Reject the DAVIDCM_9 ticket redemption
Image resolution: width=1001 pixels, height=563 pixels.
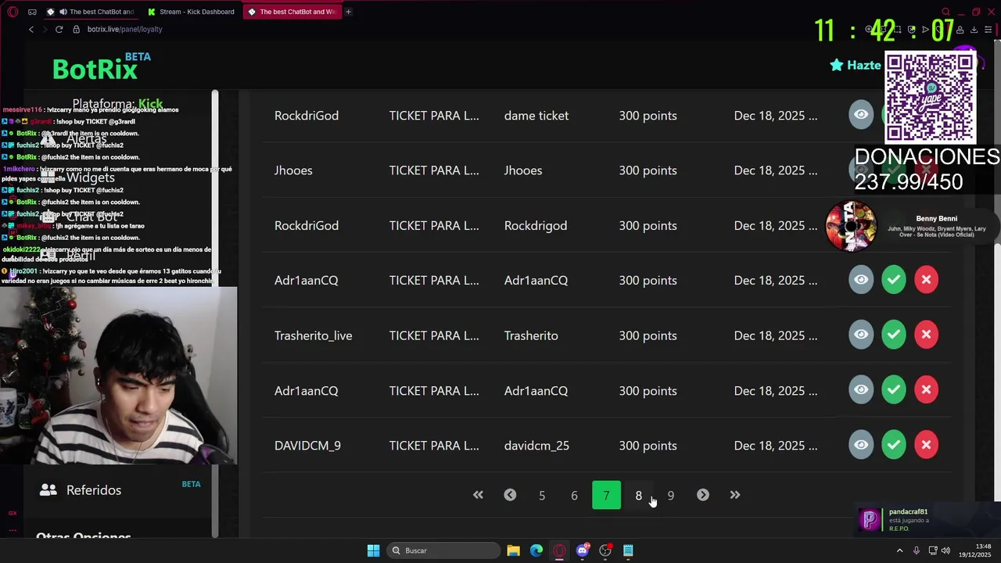926,445
